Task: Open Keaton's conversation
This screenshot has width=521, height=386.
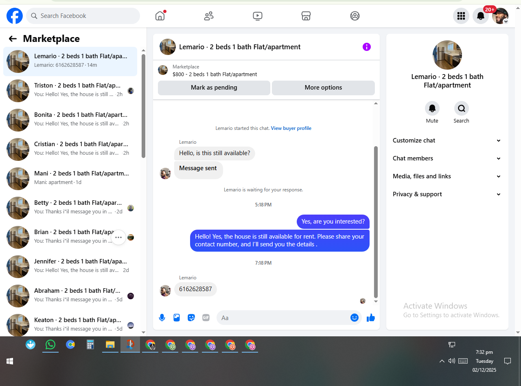Action: [70, 324]
